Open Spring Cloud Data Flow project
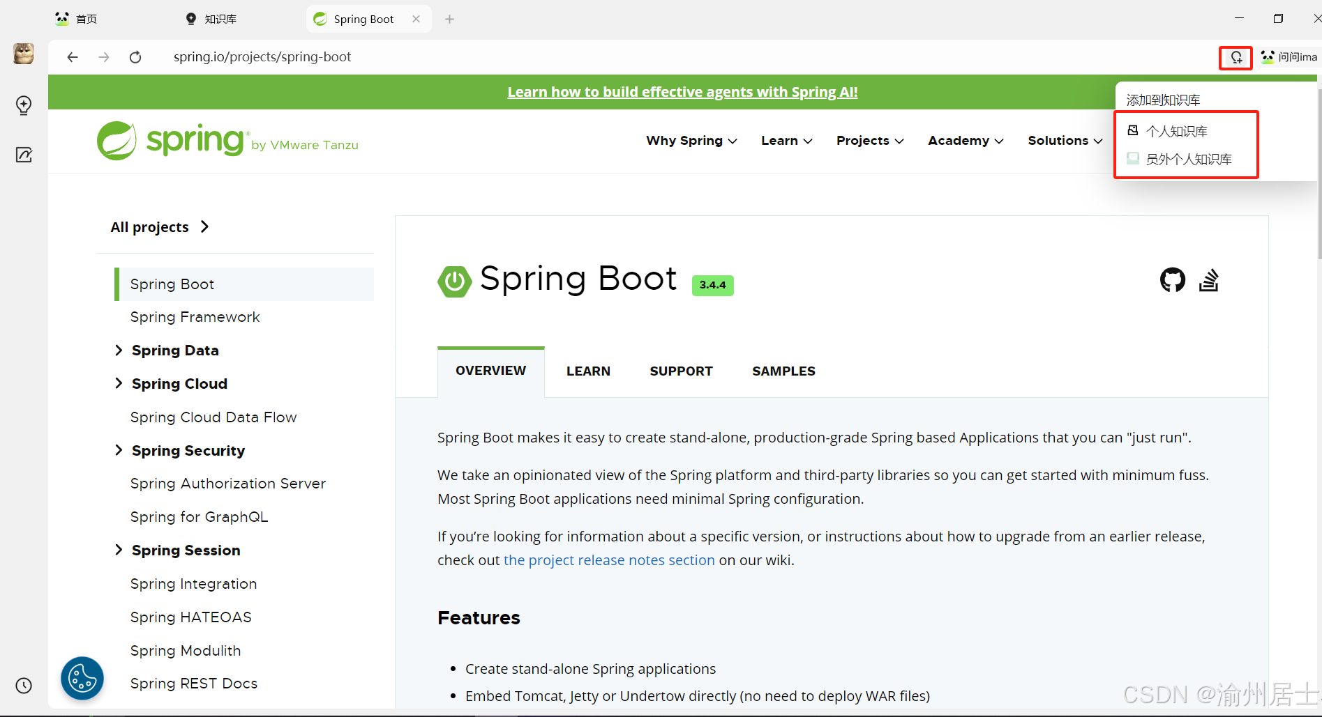The height and width of the screenshot is (717, 1322). pyautogui.click(x=213, y=417)
